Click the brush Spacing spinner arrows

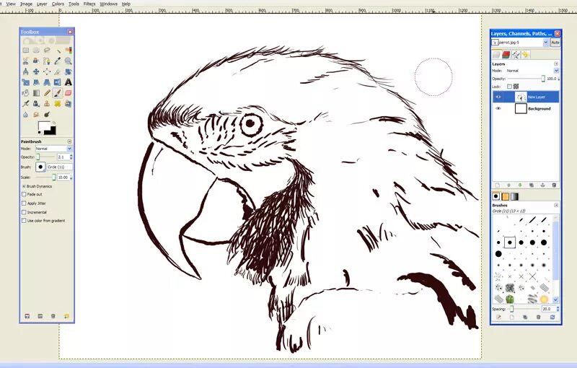pyautogui.click(x=558, y=309)
